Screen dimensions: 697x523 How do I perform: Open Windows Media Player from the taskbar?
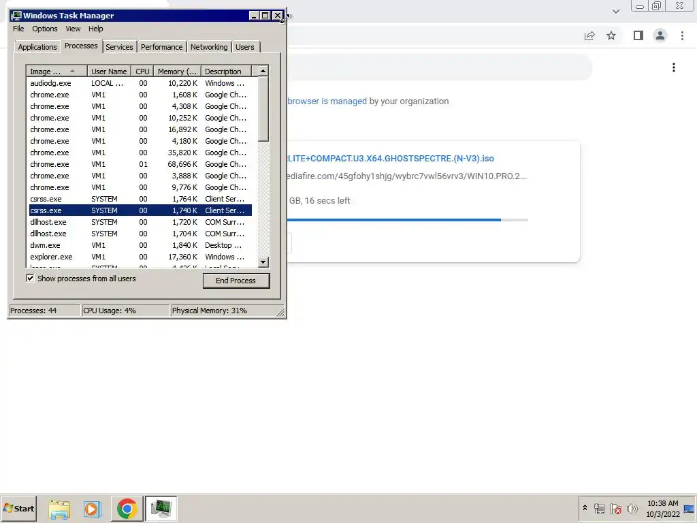pos(93,509)
